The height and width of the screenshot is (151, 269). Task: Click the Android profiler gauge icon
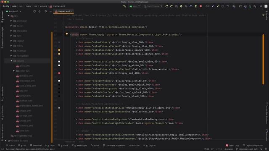point(191,6)
